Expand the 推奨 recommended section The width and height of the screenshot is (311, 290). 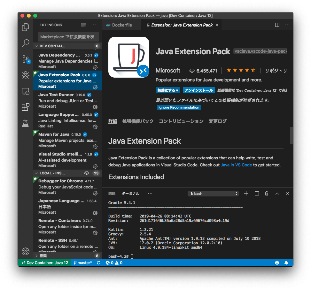tap(67, 256)
